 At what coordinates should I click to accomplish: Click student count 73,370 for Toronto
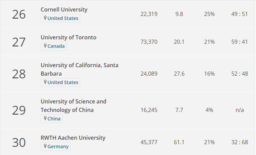coord(149,42)
